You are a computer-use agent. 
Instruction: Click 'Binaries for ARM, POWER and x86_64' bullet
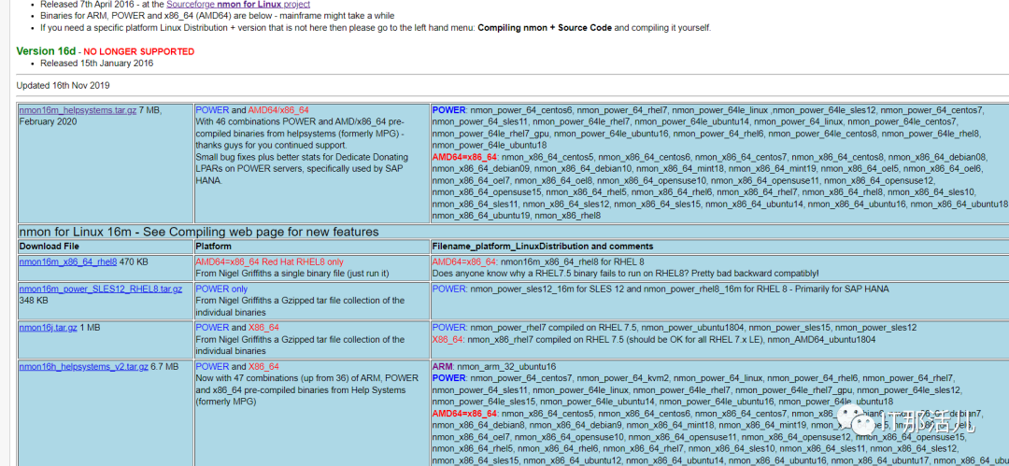pyautogui.click(x=218, y=16)
